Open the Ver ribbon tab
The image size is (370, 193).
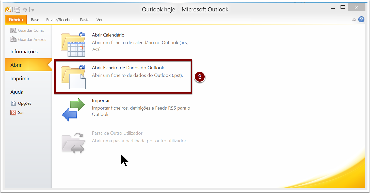(x=100, y=20)
